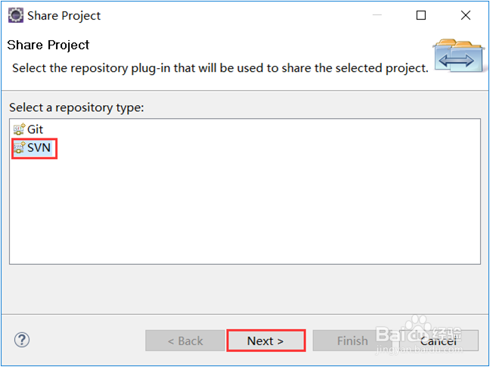490x367 pixels.
Task: Click the repository plug-in description text
Action: [219, 68]
